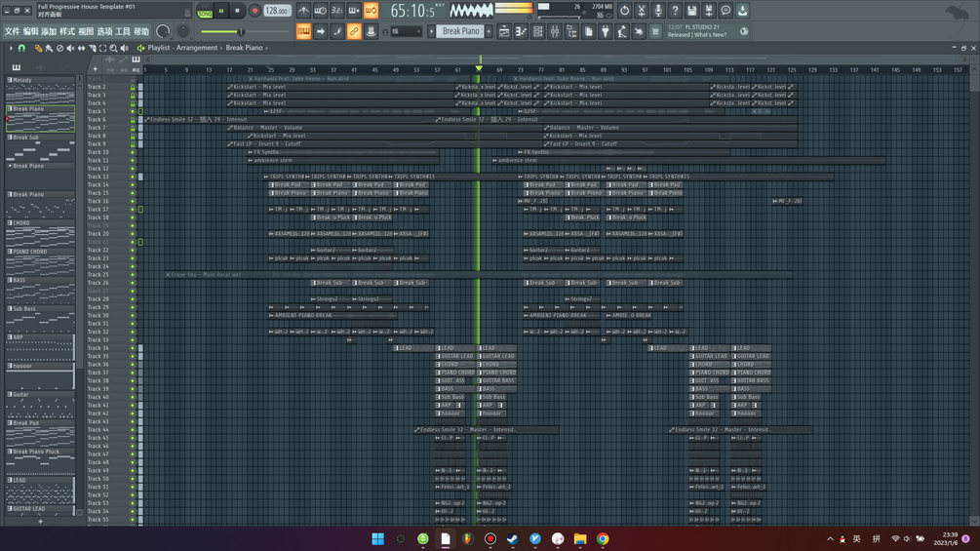Open FL STUDIO 21 What's New news panel
The height and width of the screenshot is (551, 980).
706,31
